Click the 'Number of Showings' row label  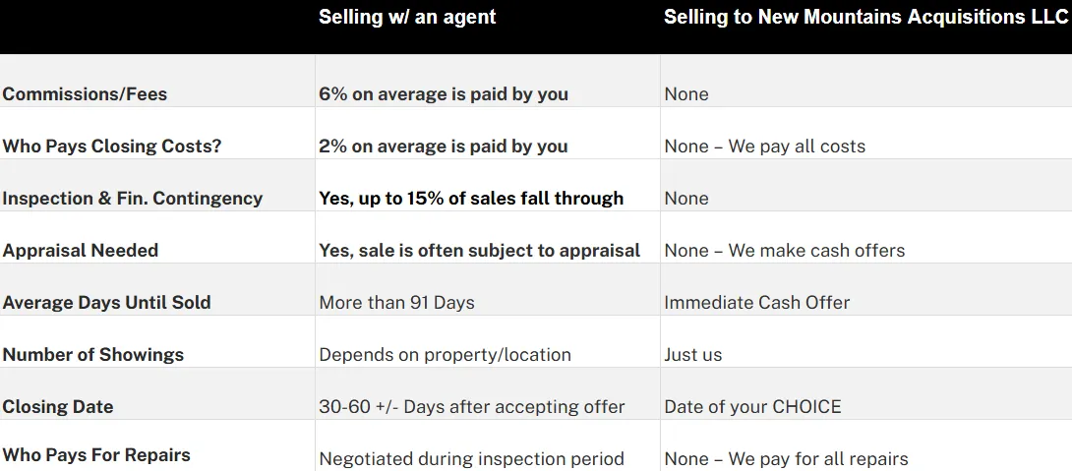point(93,355)
